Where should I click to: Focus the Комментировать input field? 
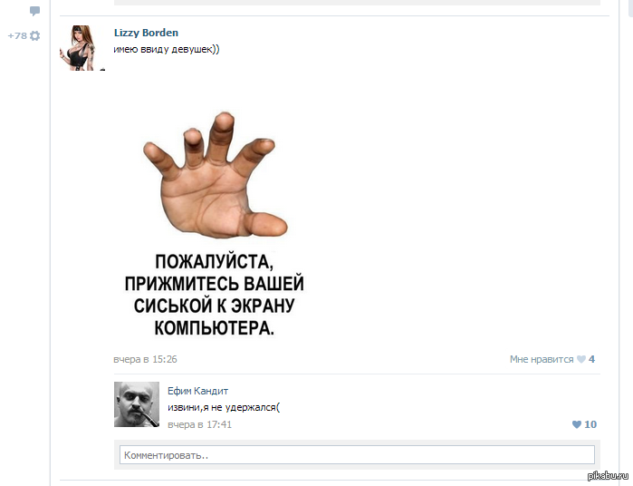358,455
